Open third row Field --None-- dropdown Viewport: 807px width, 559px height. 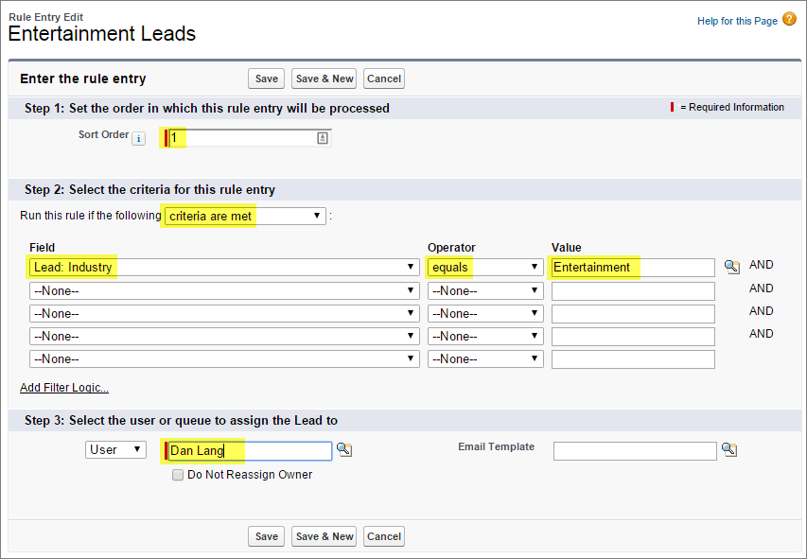(x=224, y=313)
